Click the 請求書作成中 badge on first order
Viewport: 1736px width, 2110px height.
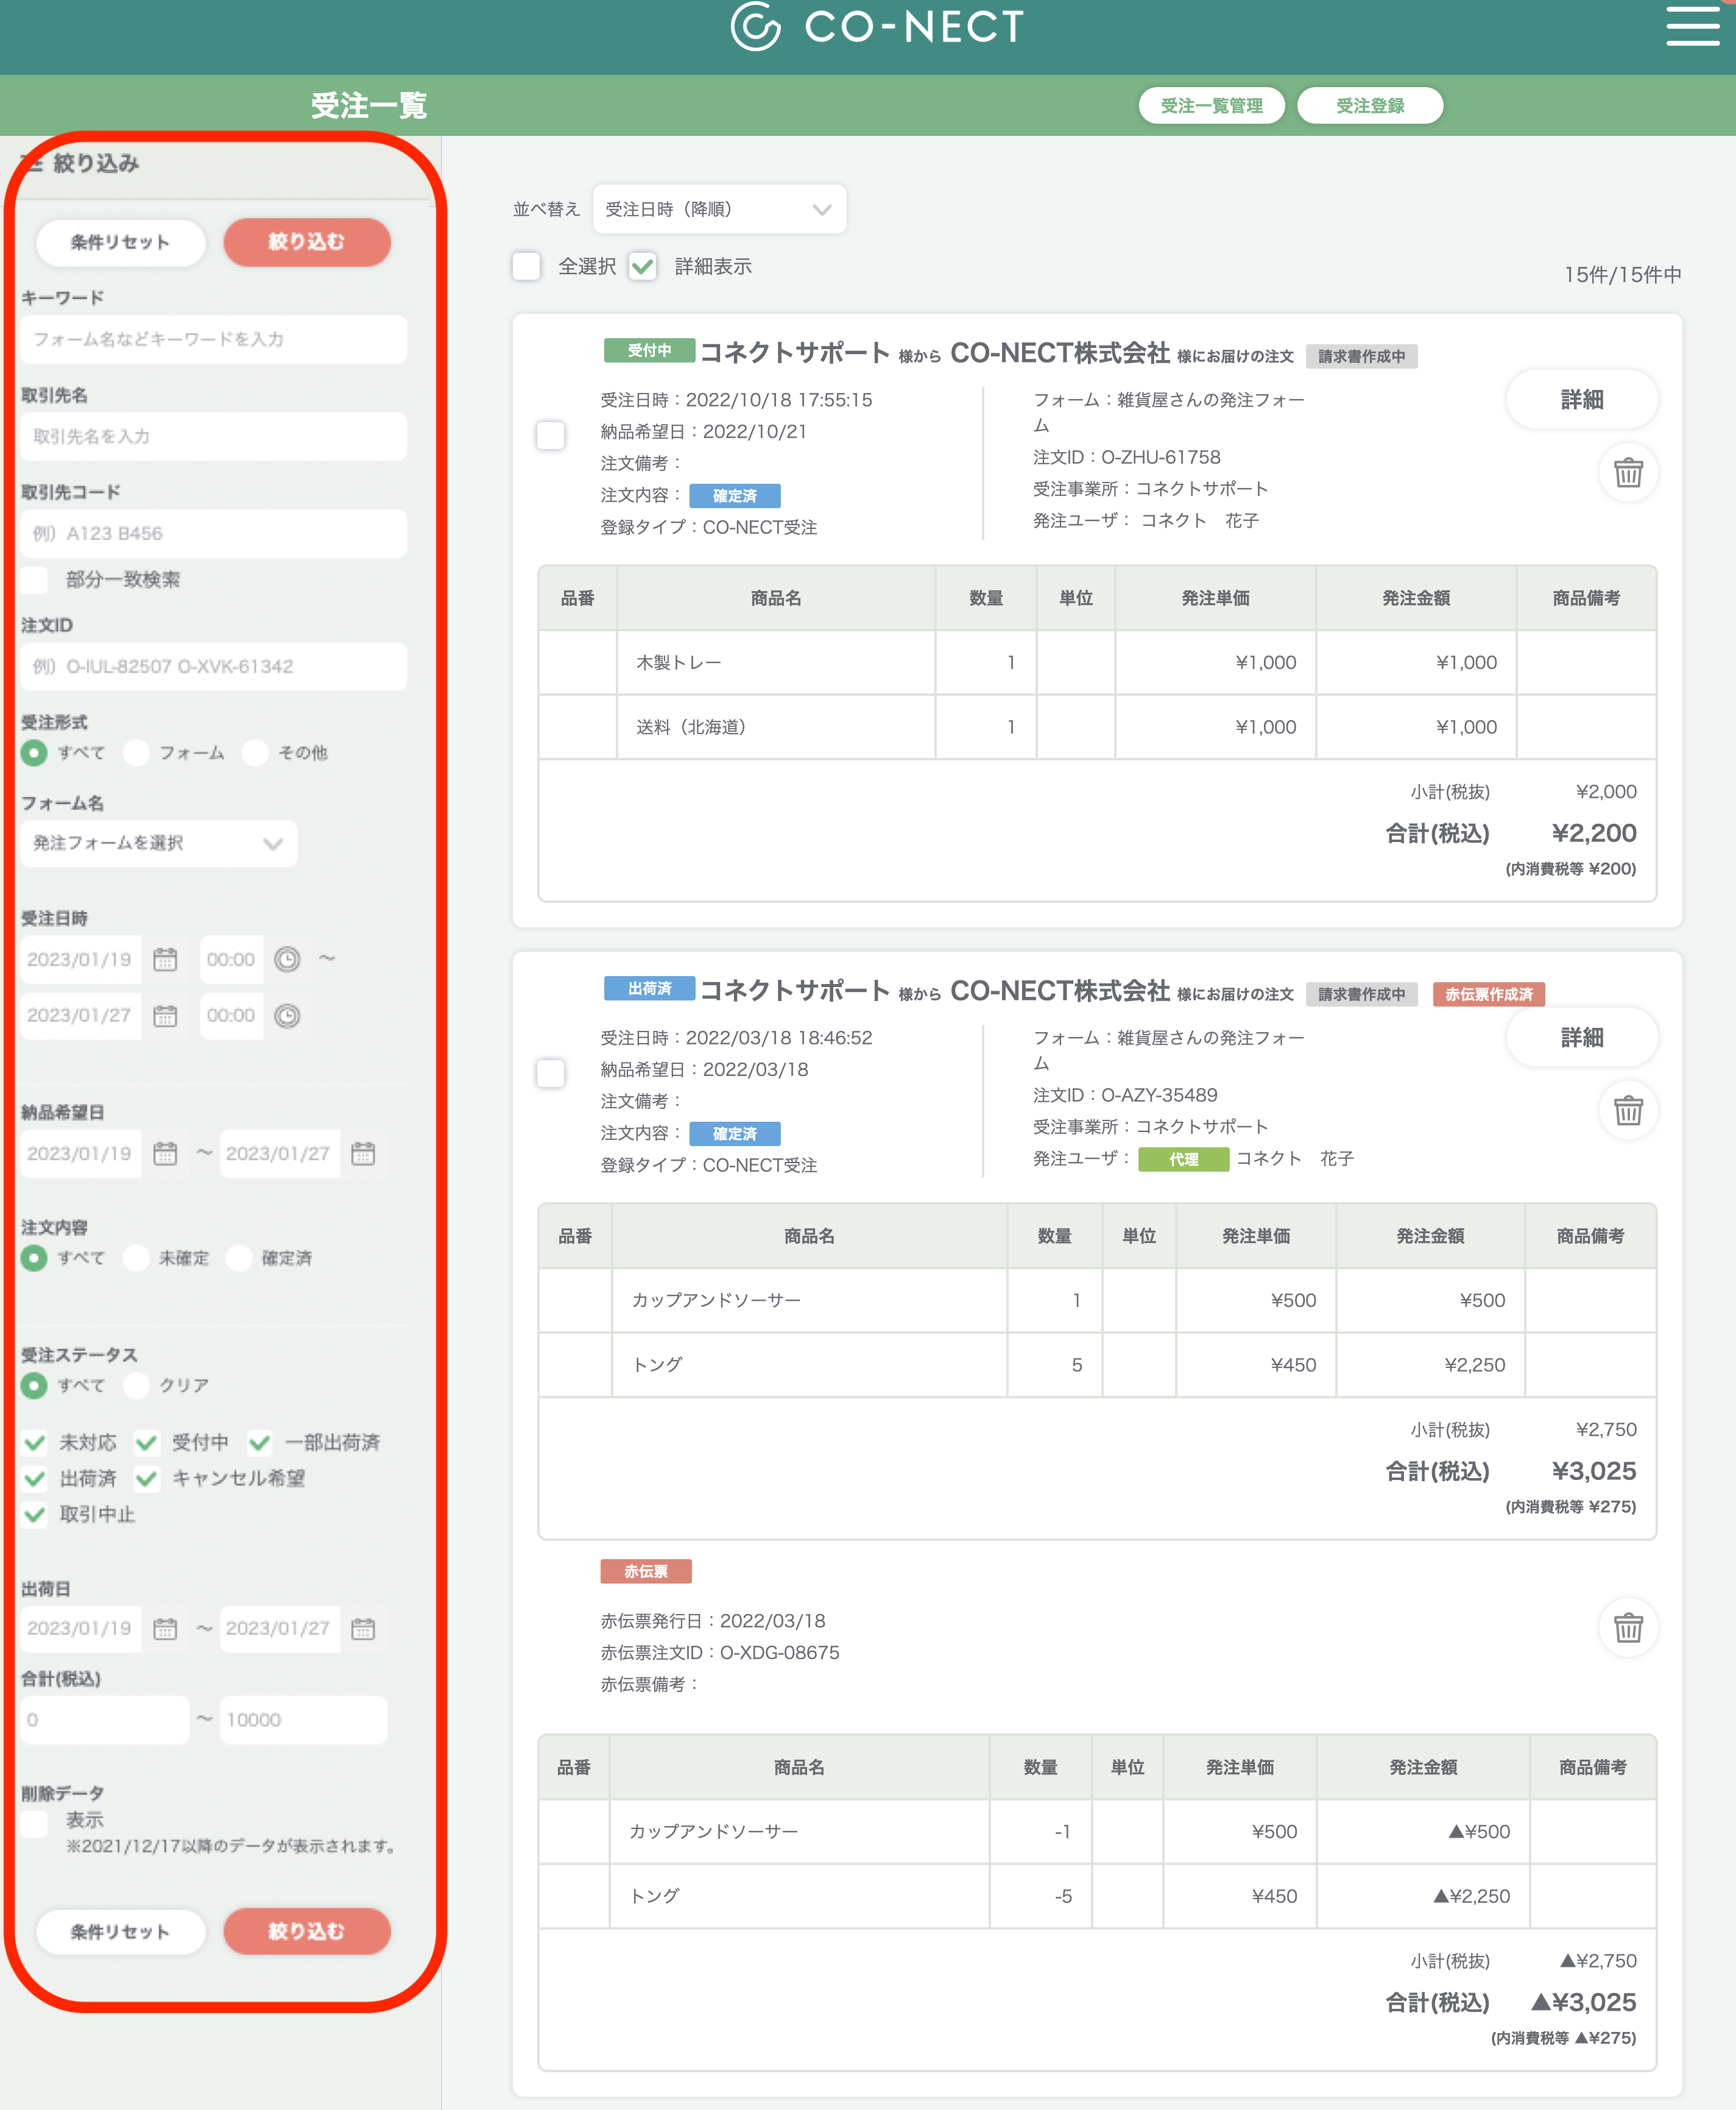(1361, 356)
